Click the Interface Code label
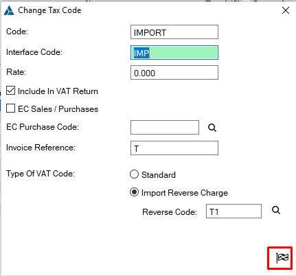 pyautogui.click(x=34, y=52)
